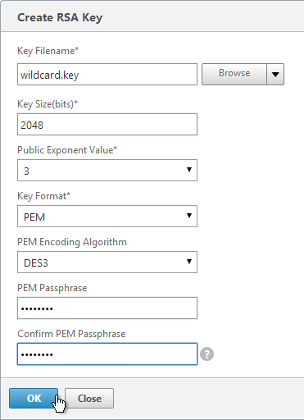
Task: Click the Create RSA Key dialog title
Action: click(x=60, y=17)
